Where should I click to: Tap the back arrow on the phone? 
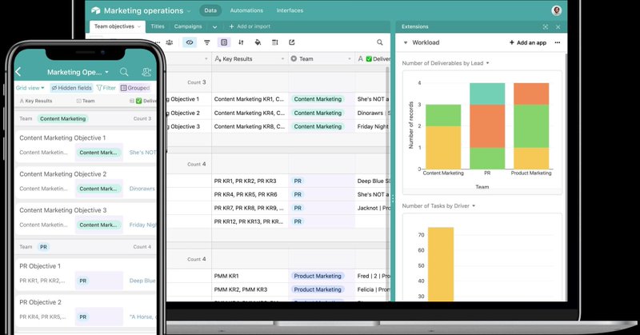coord(18,72)
